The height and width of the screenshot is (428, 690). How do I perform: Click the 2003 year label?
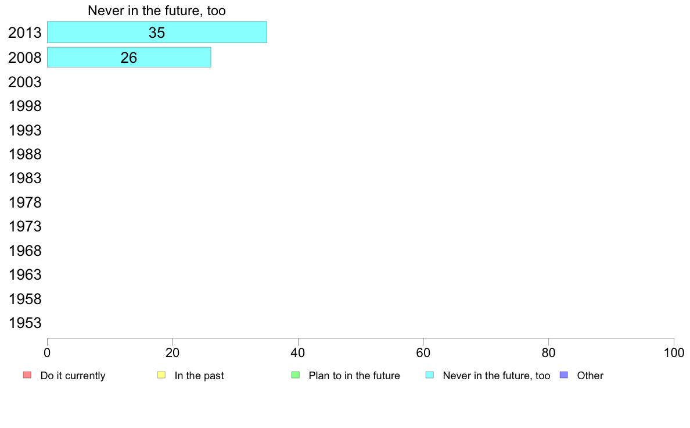tap(24, 82)
